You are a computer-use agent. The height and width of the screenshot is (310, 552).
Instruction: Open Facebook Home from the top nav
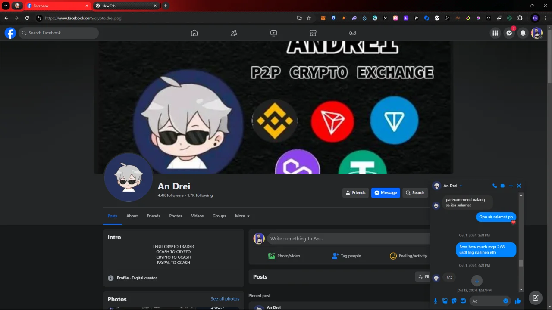(x=194, y=33)
